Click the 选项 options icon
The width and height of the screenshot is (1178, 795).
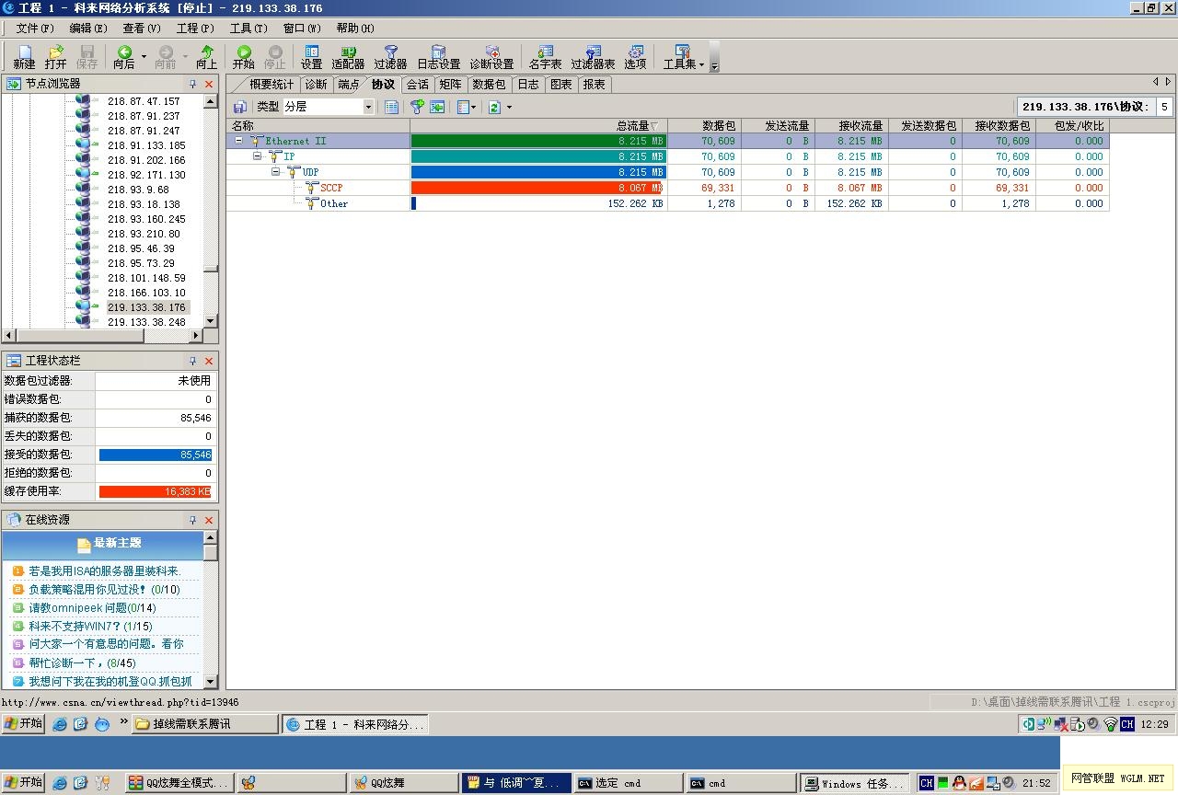pyautogui.click(x=635, y=57)
